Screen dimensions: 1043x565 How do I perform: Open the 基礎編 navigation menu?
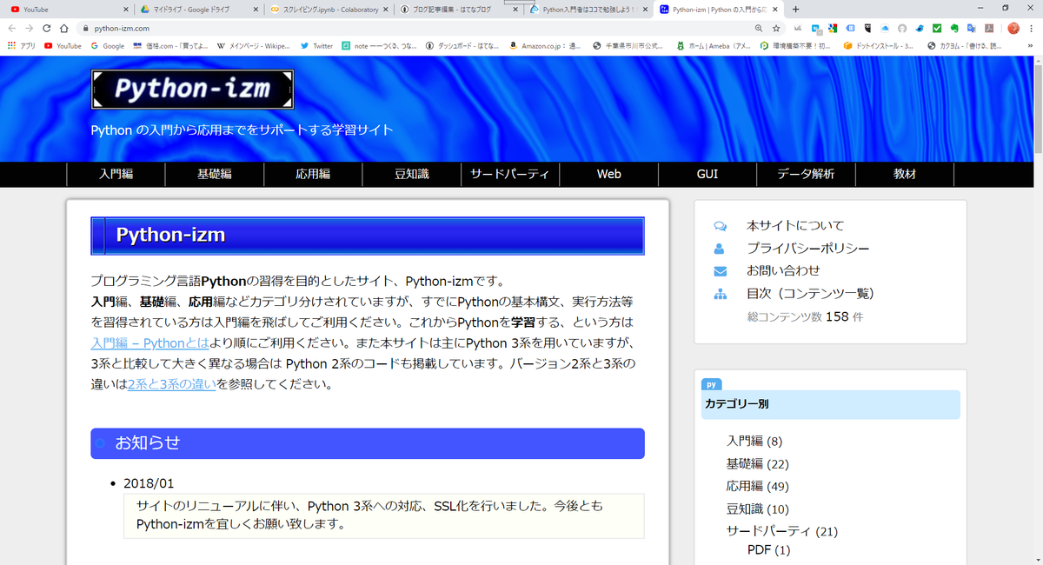(214, 174)
